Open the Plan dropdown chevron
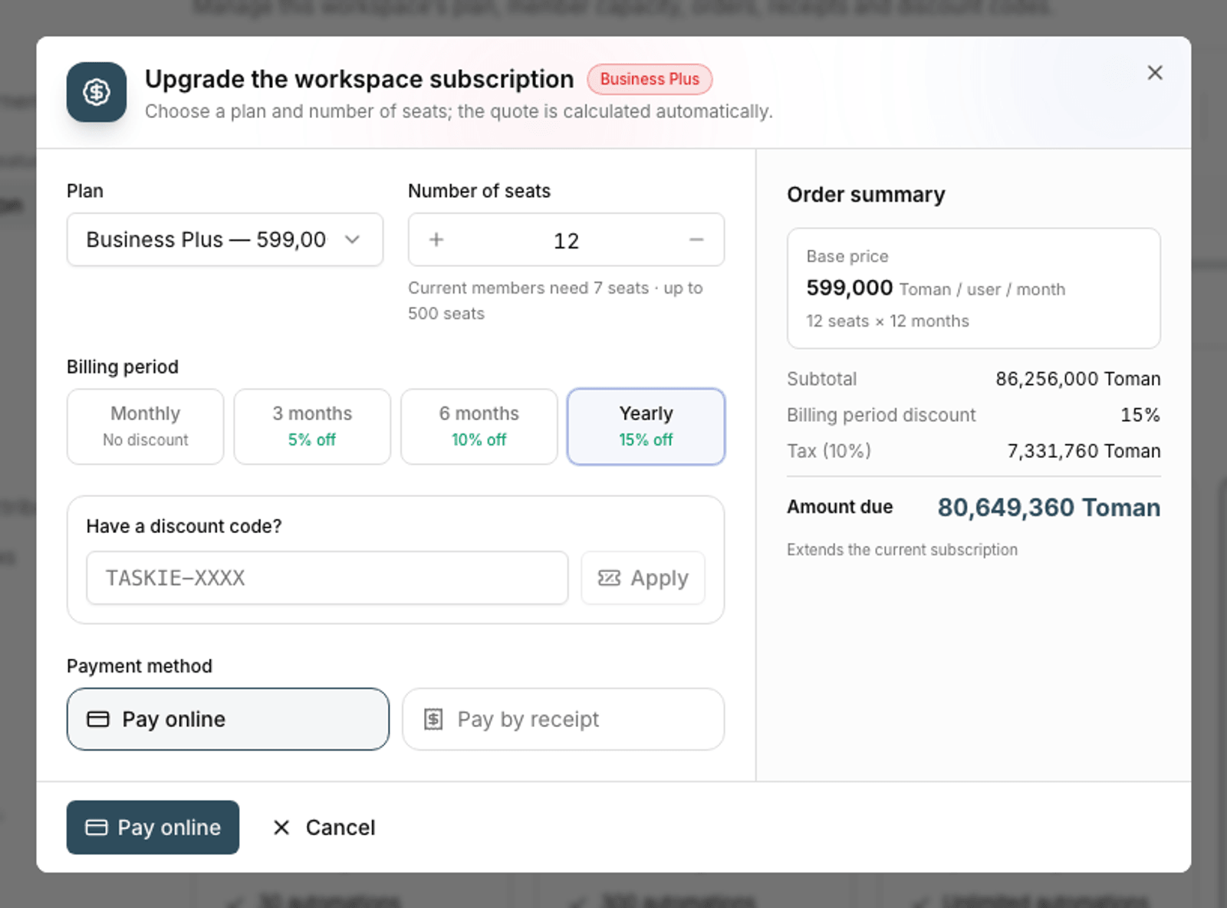1227x908 pixels. click(352, 239)
